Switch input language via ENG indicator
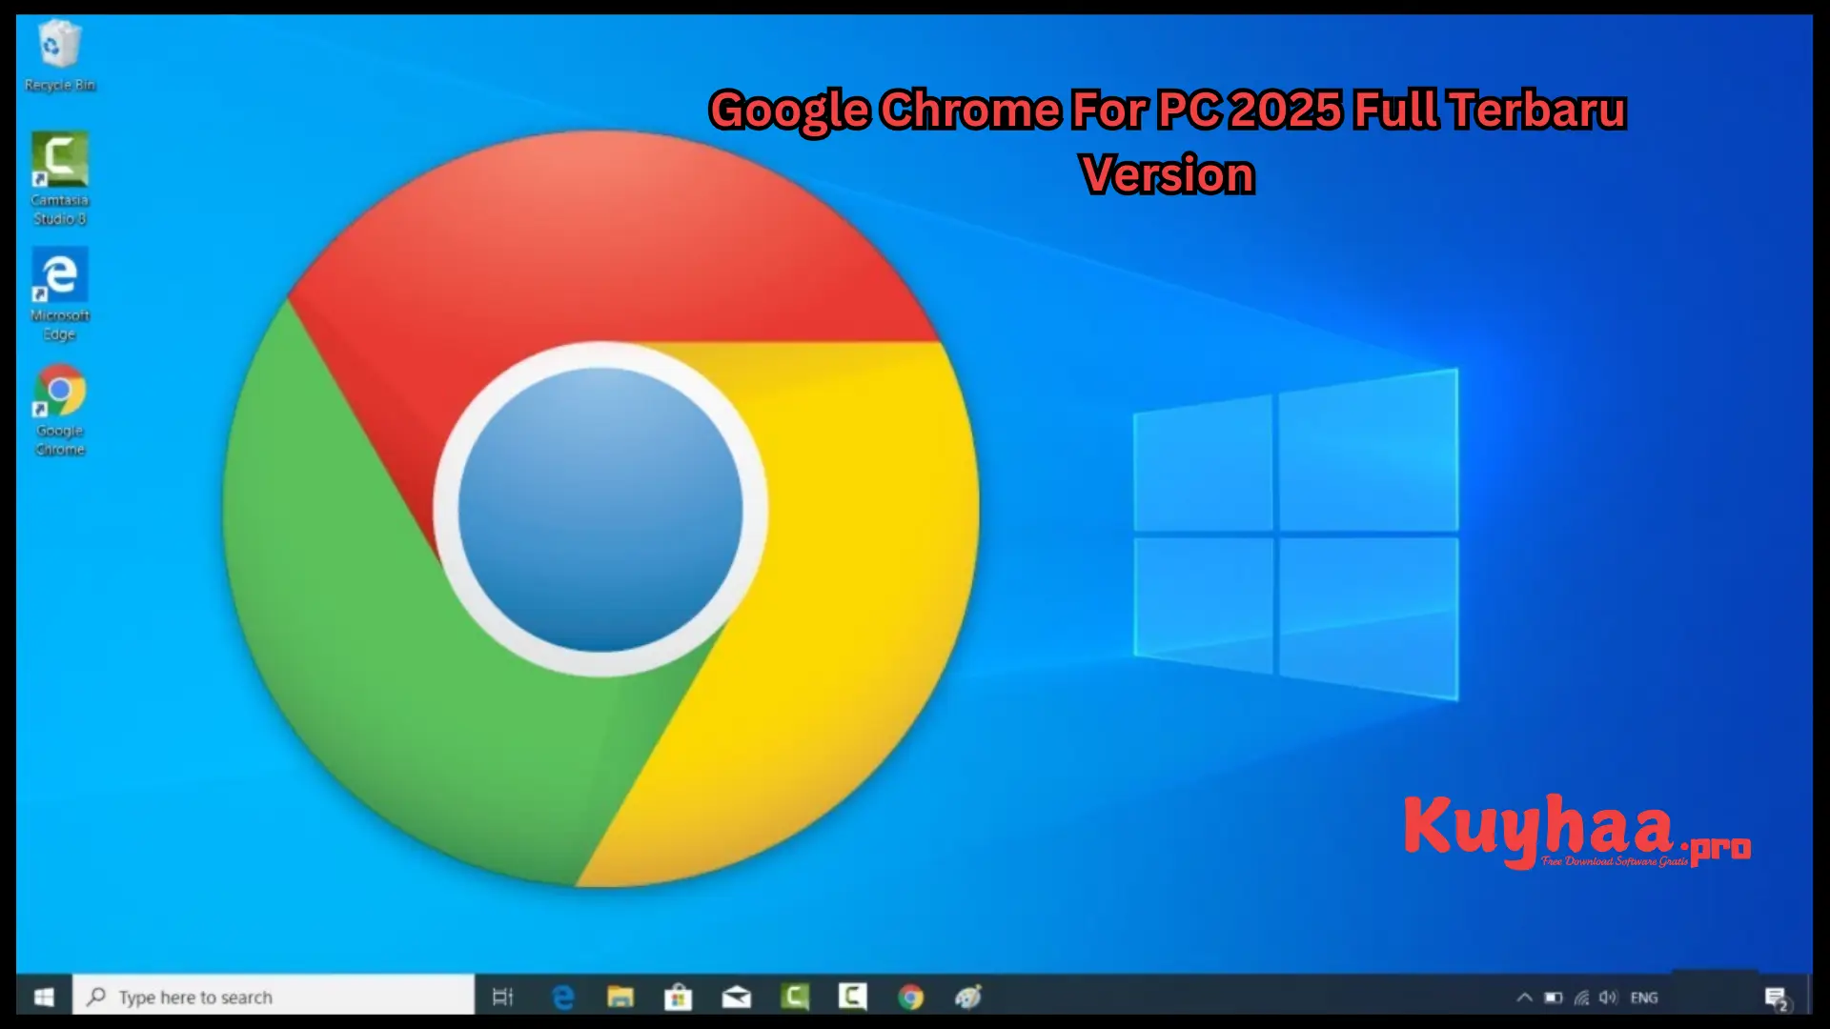Image resolution: width=1830 pixels, height=1029 pixels. (x=1644, y=998)
